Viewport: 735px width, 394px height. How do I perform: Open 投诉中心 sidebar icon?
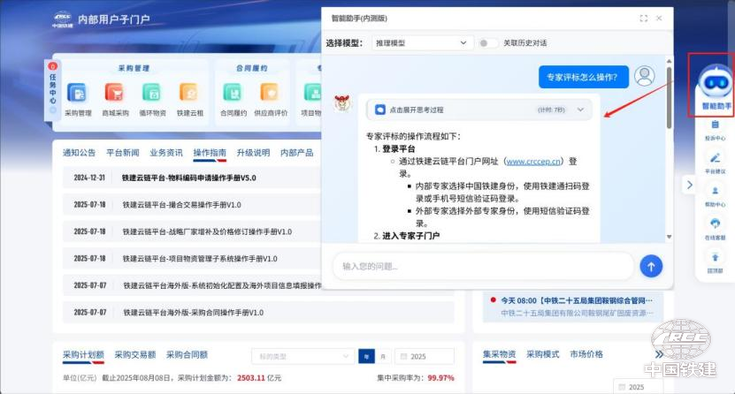[715, 125]
